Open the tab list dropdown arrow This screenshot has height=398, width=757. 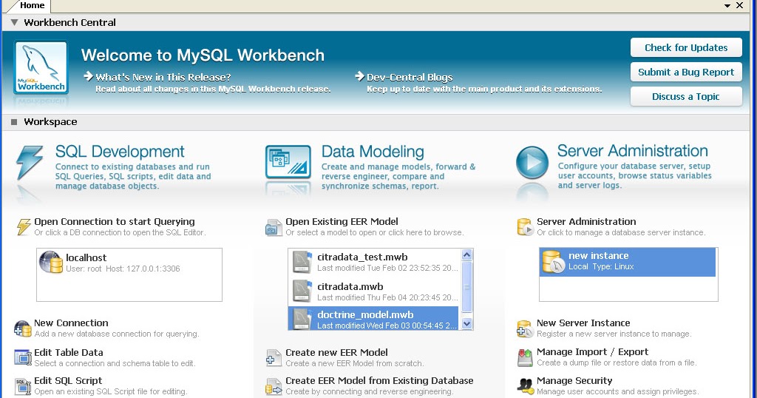point(727,6)
